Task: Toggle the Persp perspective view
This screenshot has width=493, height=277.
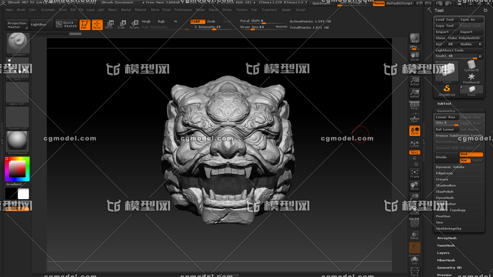Action: [x=414, y=106]
